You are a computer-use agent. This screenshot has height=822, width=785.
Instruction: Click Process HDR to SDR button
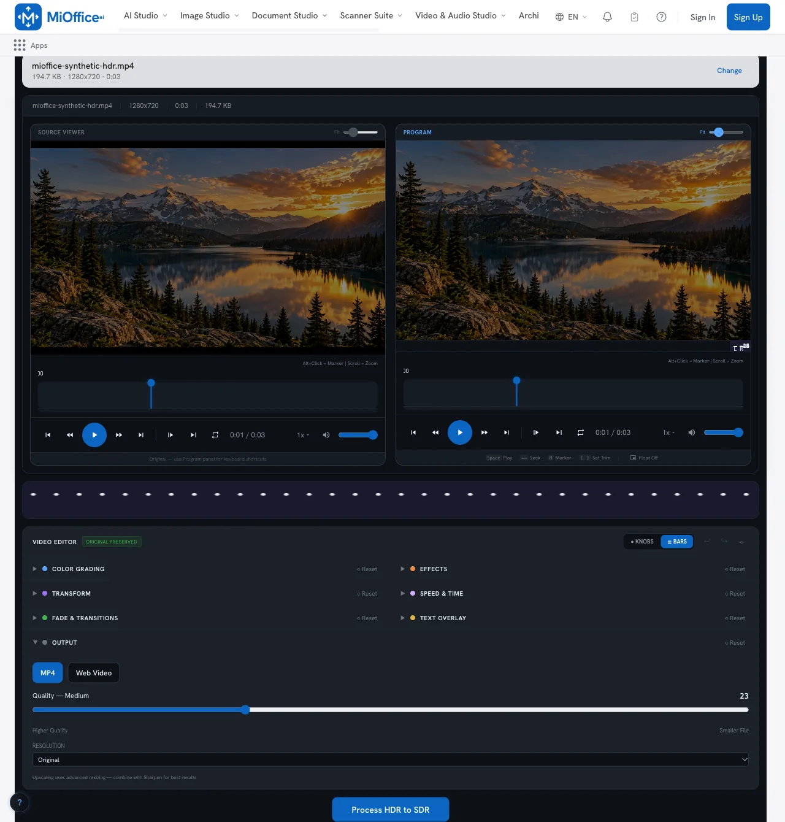tap(391, 810)
